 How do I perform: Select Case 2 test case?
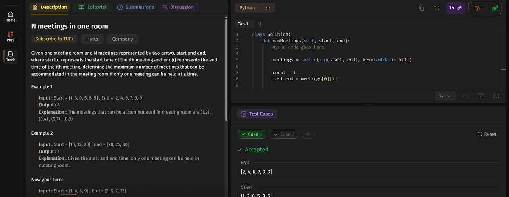[284, 134]
